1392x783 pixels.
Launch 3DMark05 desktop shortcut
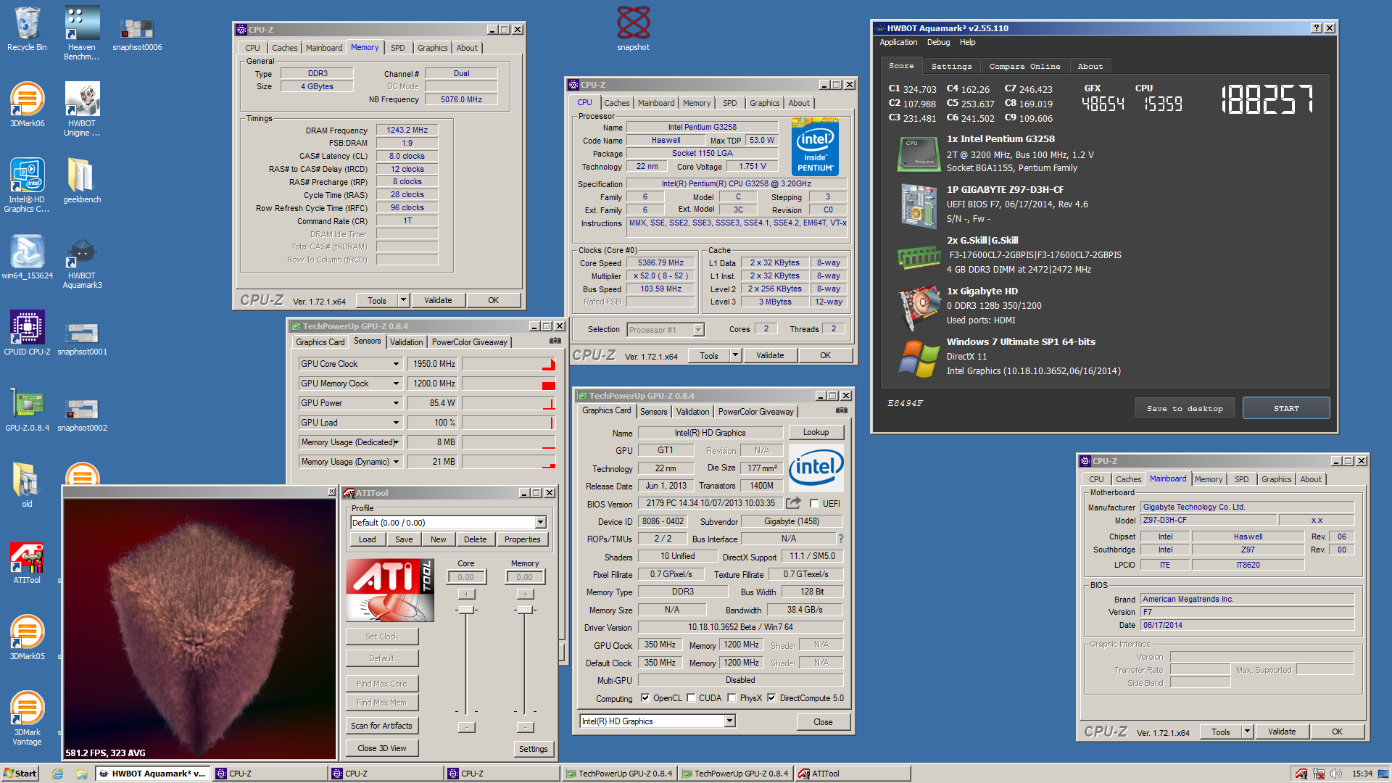tap(27, 637)
